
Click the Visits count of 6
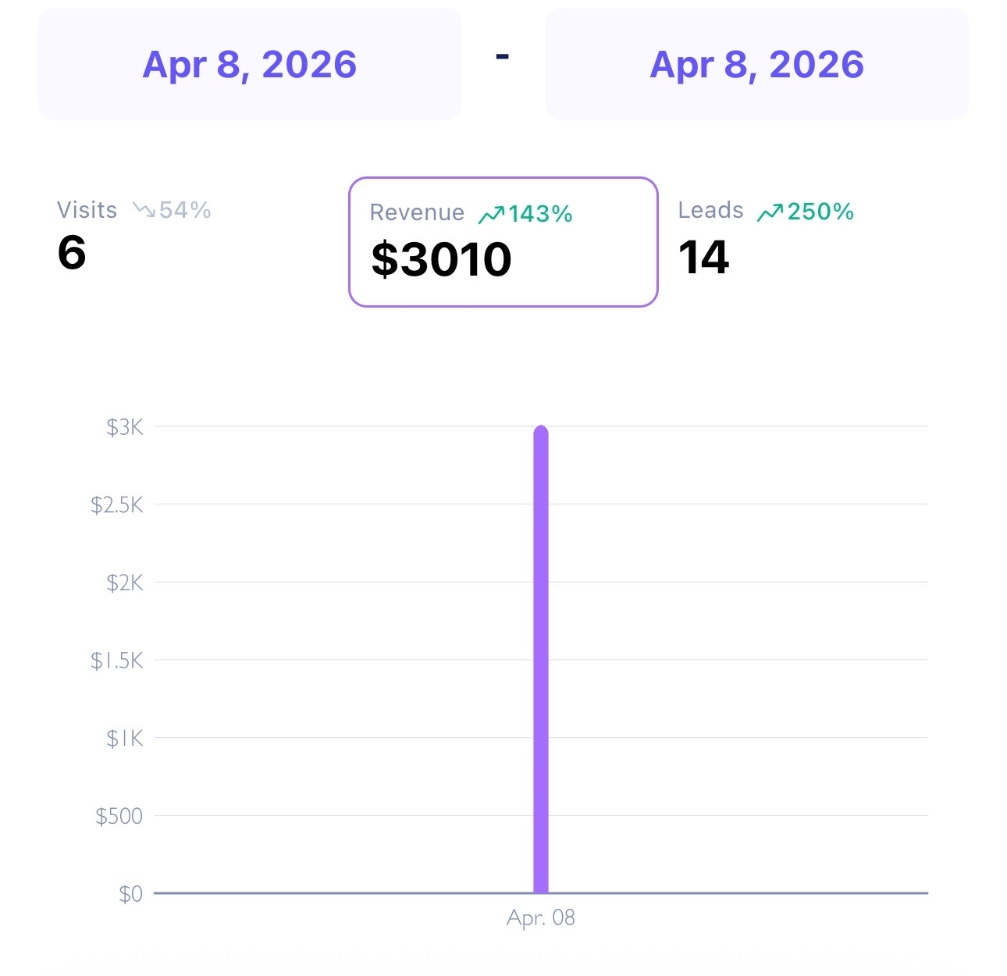point(72,253)
